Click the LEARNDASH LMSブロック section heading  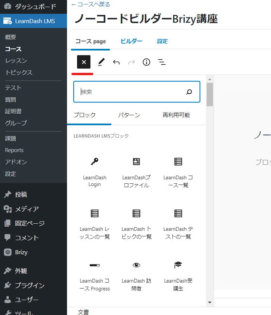pos(101,136)
